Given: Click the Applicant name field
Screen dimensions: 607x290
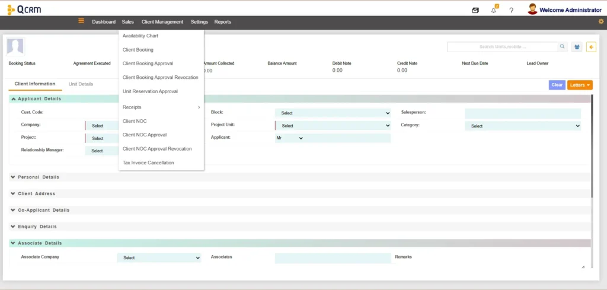Looking at the screenshot, I should (x=347, y=138).
